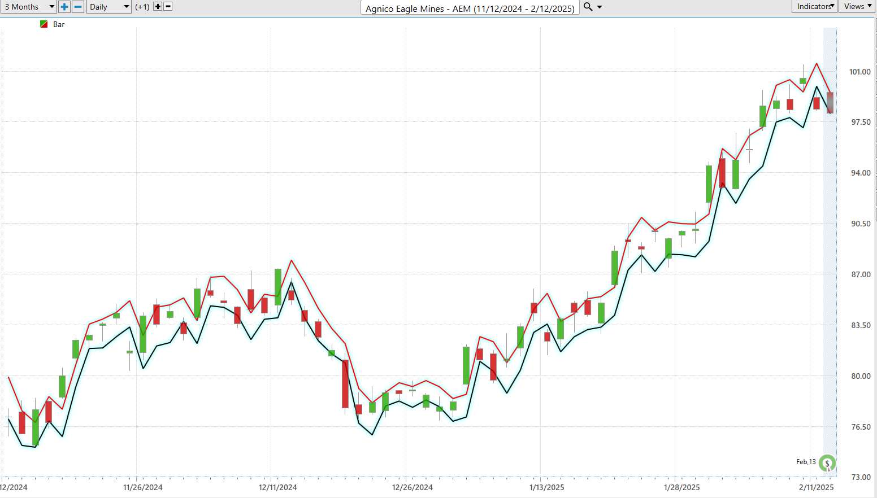Expand the Daily interval dropdown

(109, 7)
